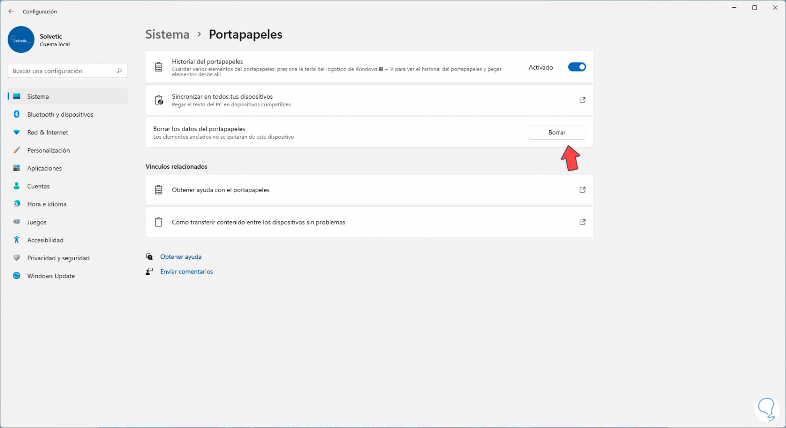Click the Red & Internet wifi icon
Screen dimensions: 786x428
[17, 132]
